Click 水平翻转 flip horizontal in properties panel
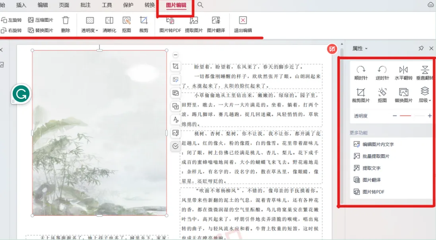 pyautogui.click(x=403, y=70)
